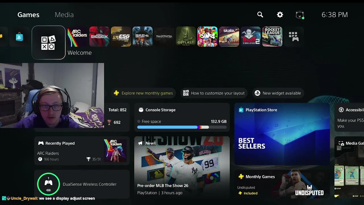Open the profile avatar icon

[300, 15]
